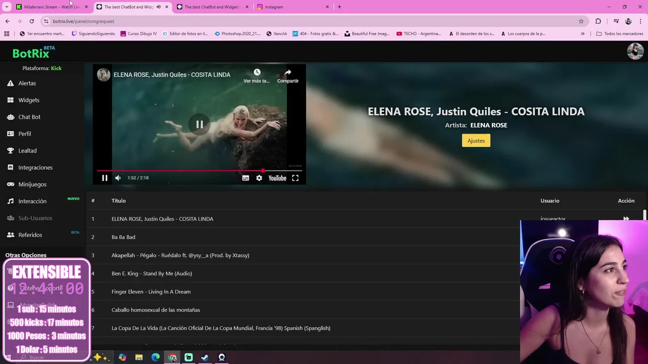Open the Beautiful Free Images bookmark
Image resolution: width=648 pixels, height=364 pixels.
click(x=367, y=34)
